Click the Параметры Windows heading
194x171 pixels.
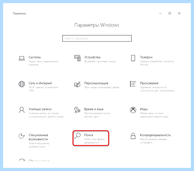coord(97,25)
